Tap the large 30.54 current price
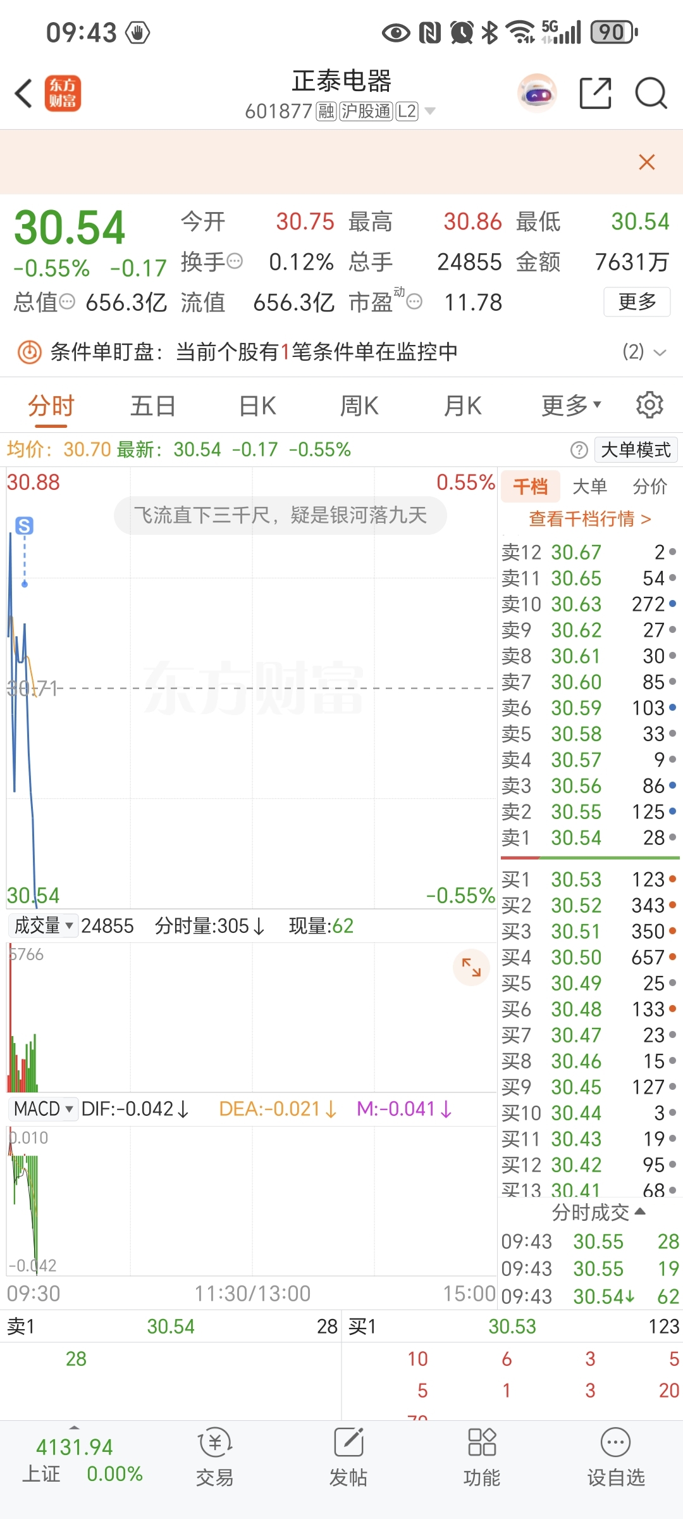 point(70,228)
